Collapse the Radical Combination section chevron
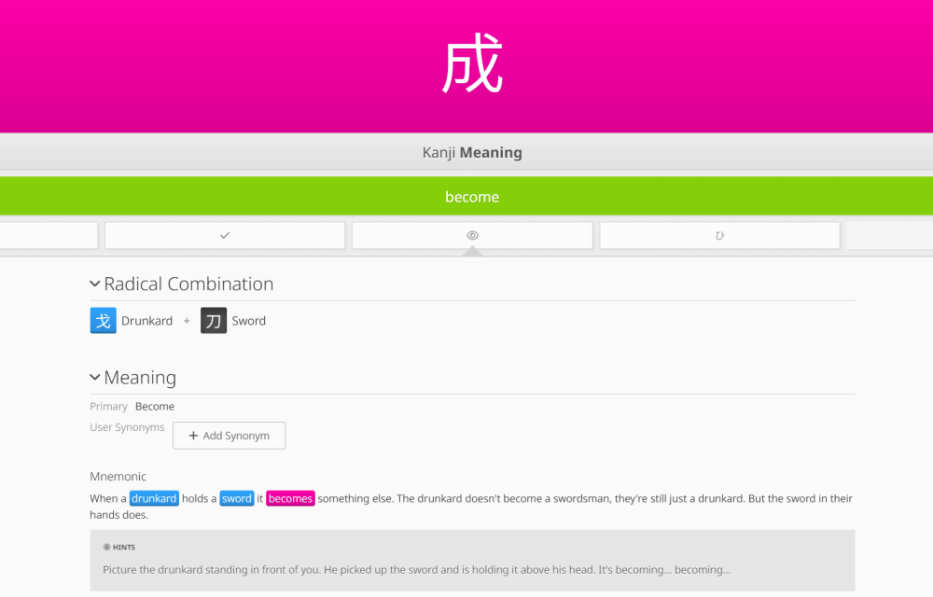The image size is (933, 597). (95, 284)
